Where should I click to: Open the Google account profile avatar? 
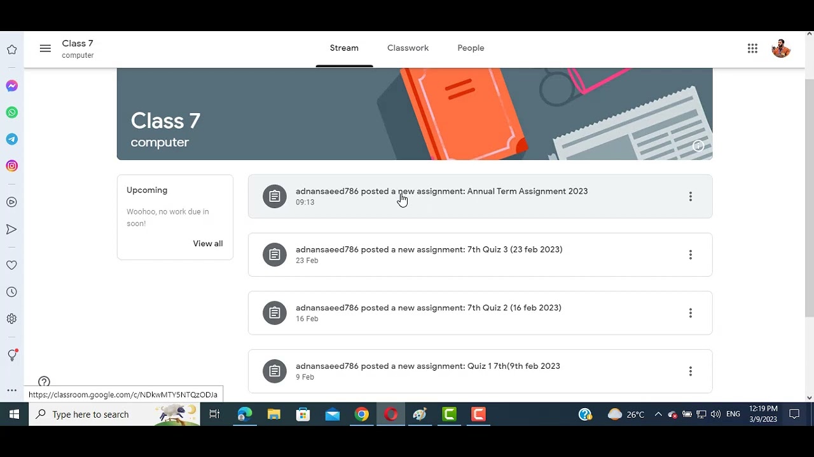[781, 48]
